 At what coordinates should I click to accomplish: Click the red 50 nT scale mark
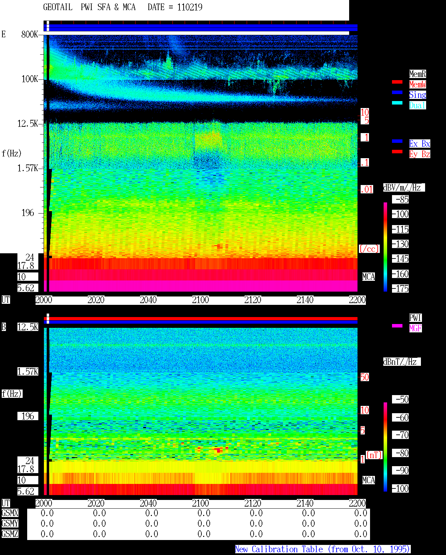point(364,377)
